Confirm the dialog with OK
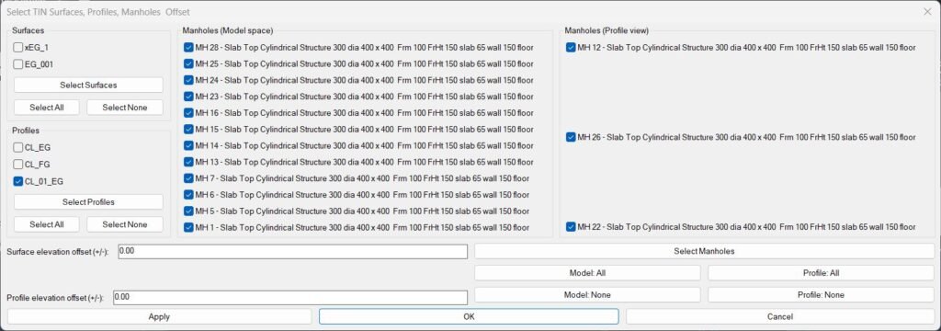The height and width of the screenshot is (331, 941). pyautogui.click(x=469, y=316)
